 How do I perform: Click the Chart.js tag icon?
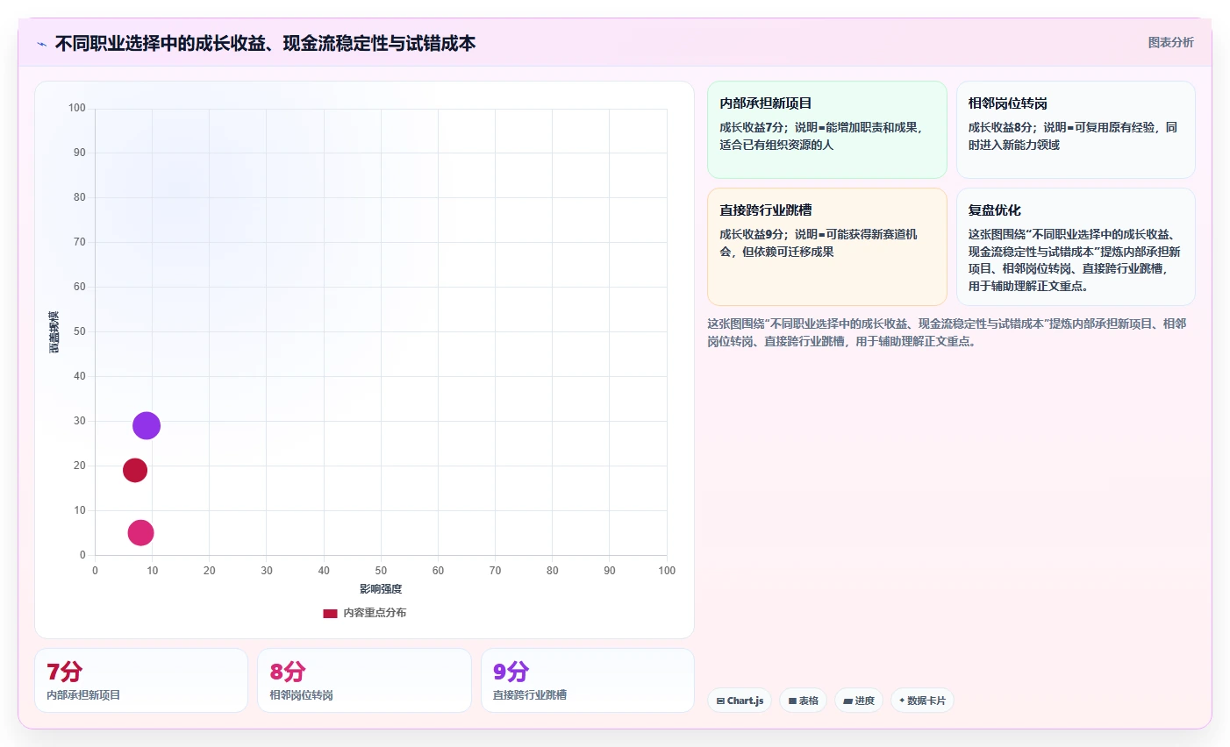[720, 701]
